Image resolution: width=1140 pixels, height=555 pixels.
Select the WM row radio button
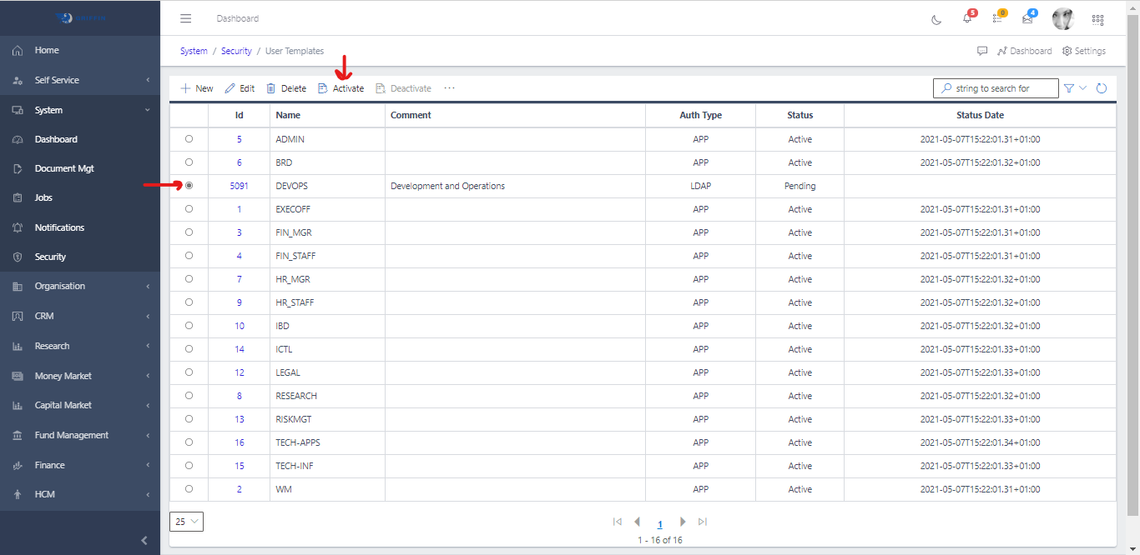pyautogui.click(x=189, y=489)
